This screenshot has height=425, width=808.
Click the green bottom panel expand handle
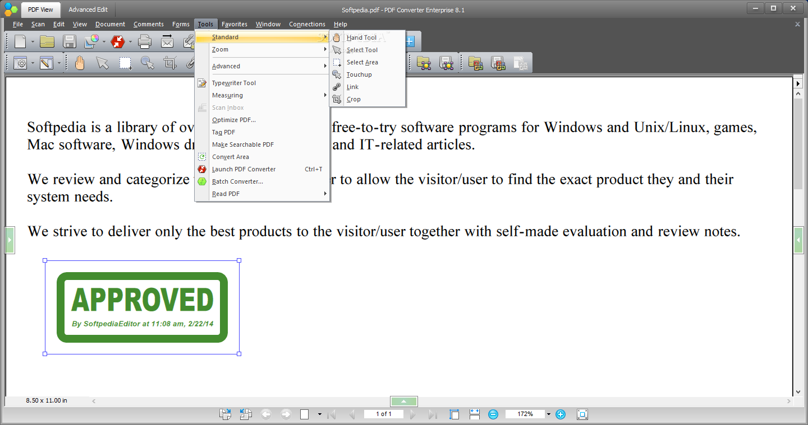click(x=404, y=401)
